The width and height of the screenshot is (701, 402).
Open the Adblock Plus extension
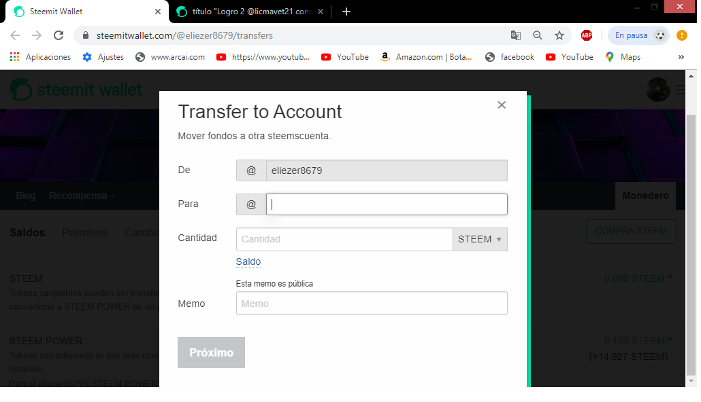click(587, 35)
